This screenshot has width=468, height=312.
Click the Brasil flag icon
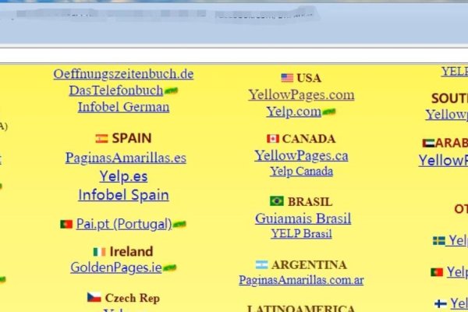[x=276, y=201]
